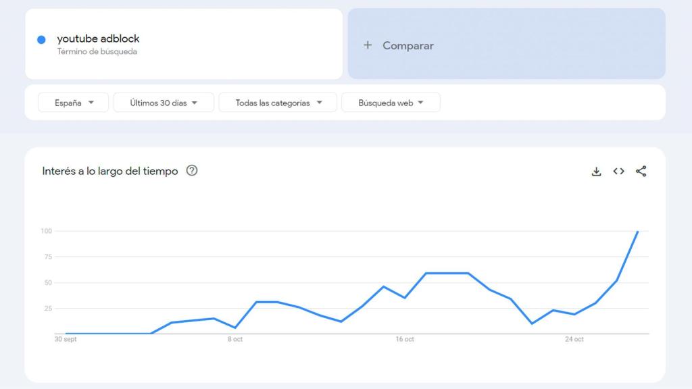Screen dimensions: 692x389
Task: Click the 25 value on the y-axis
Action: click(x=48, y=308)
